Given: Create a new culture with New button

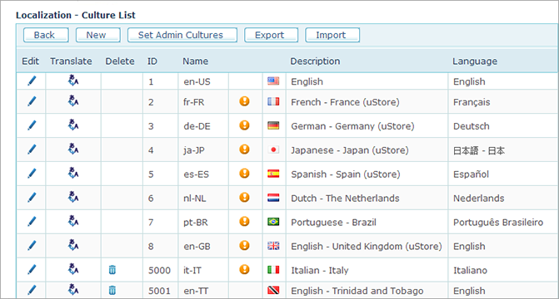Looking at the screenshot, I should 98,35.
